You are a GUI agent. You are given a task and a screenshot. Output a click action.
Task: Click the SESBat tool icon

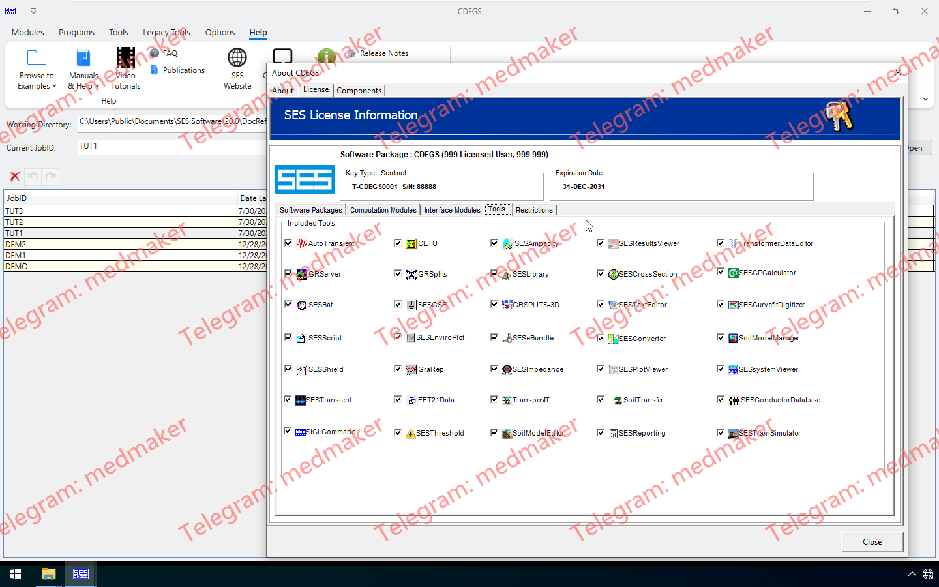point(301,305)
